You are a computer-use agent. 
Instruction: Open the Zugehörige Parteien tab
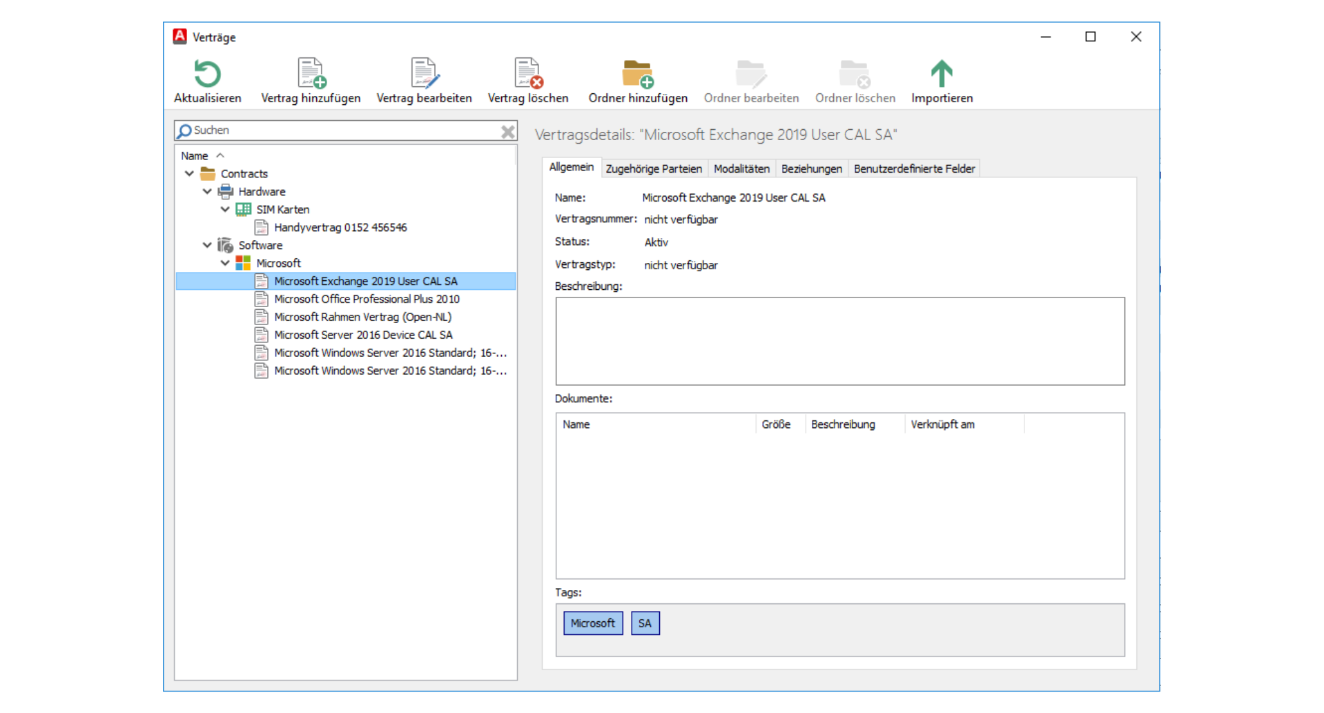654,168
